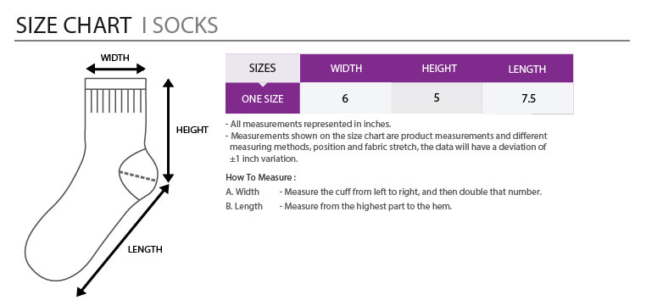Click the width value 6 cell

tap(346, 98)
